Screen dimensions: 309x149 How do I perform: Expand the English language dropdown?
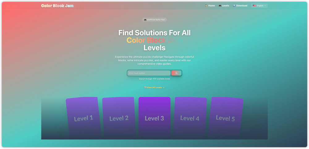pos(259,6)
